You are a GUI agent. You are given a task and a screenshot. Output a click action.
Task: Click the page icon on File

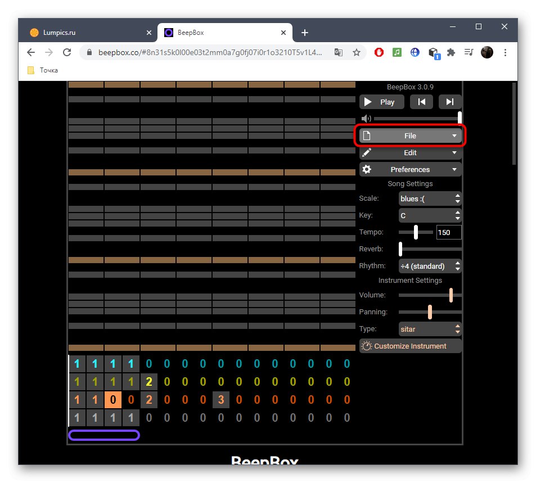(367, 136)
